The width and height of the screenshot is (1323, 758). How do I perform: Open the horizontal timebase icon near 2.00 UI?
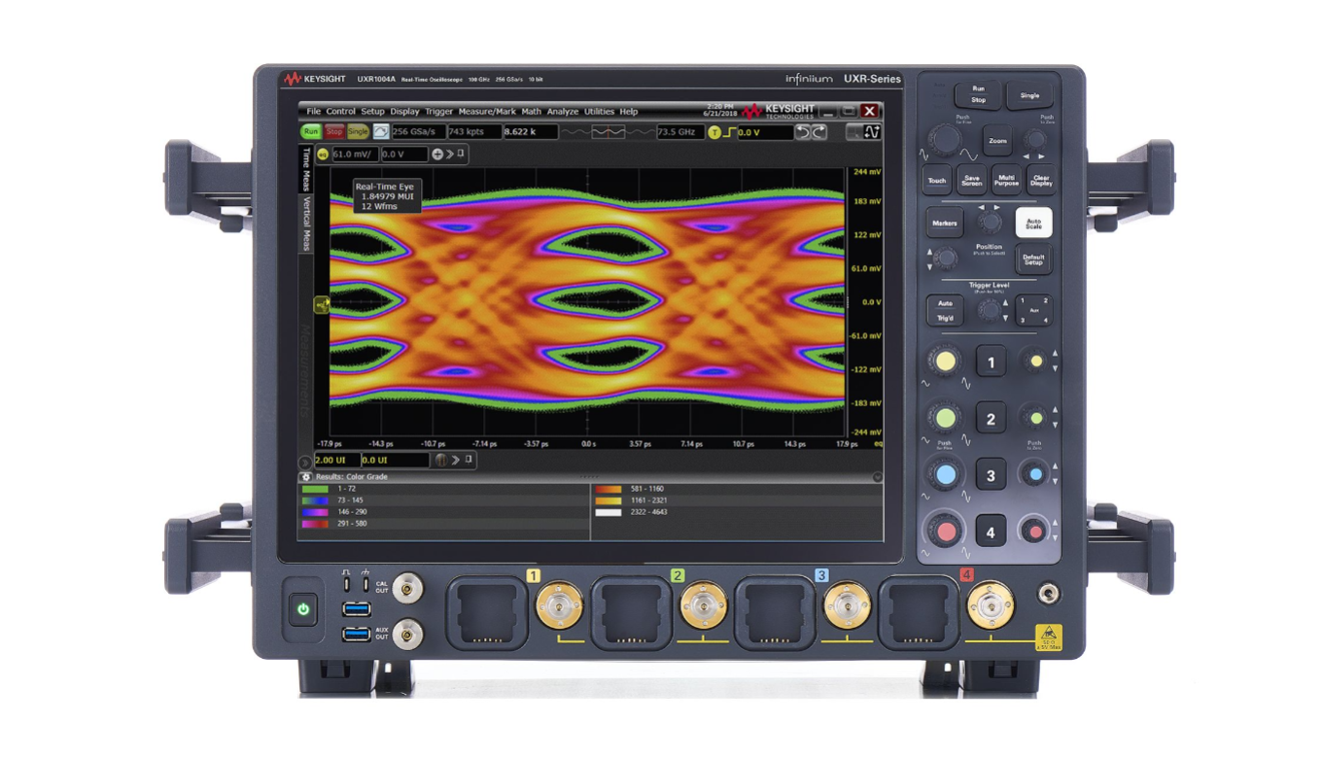coord(442,461)
